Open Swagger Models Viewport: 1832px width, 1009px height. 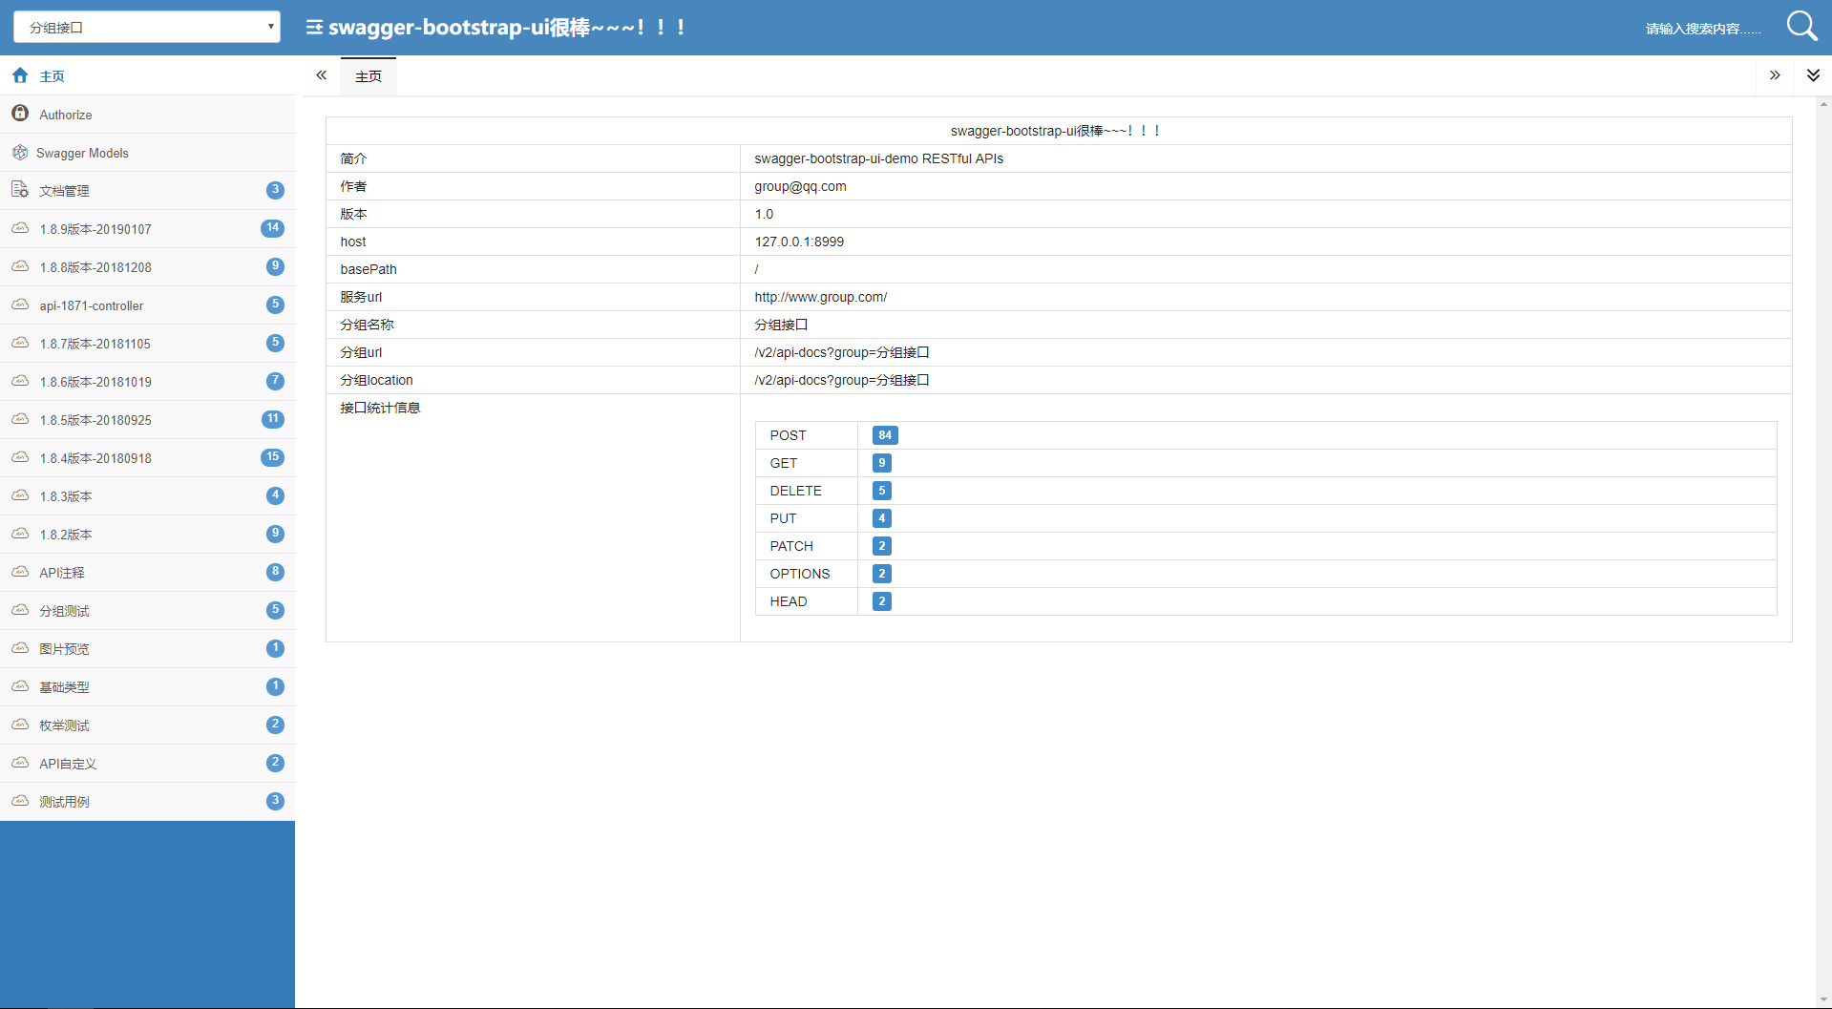[x=82, y=153]
